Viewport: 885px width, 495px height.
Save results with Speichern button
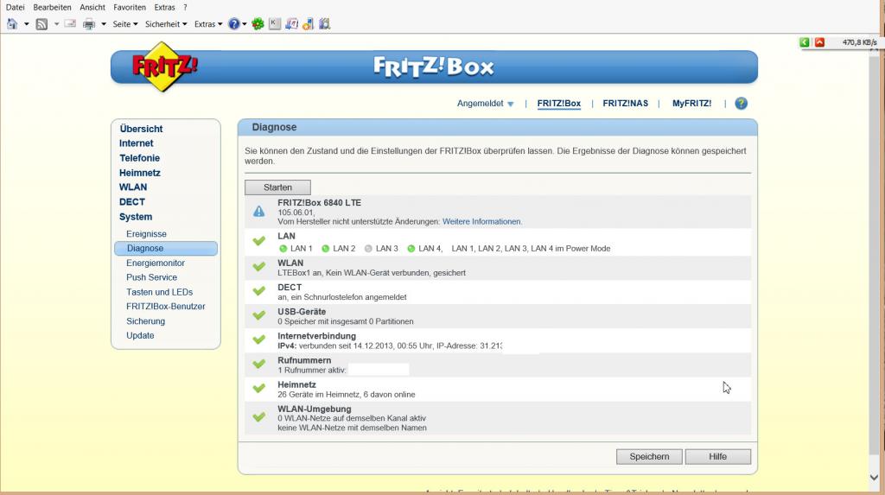click(649, 457)
